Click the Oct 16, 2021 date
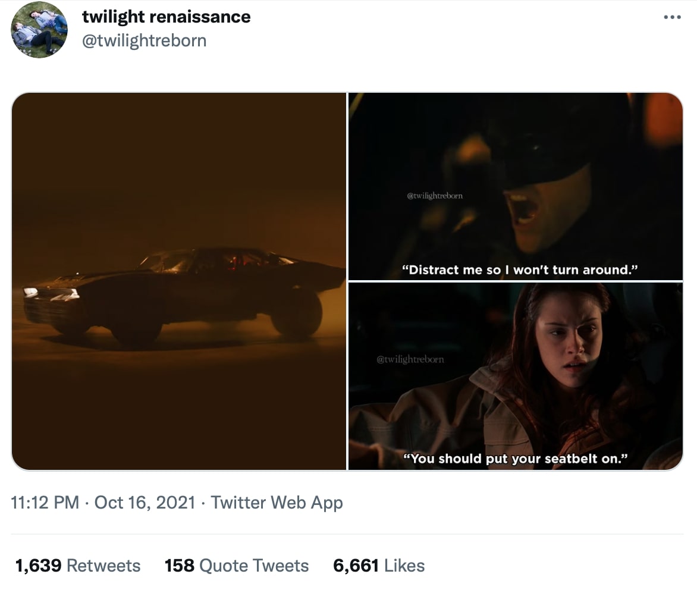This screenshot has width=697, height=596. (145, 503)
